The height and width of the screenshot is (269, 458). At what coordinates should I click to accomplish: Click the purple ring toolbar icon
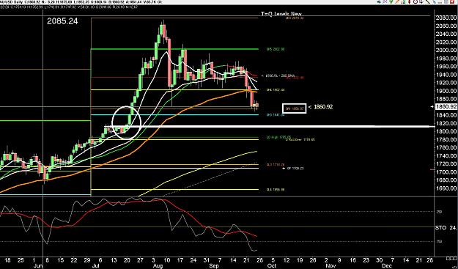(x=385, y=1)
